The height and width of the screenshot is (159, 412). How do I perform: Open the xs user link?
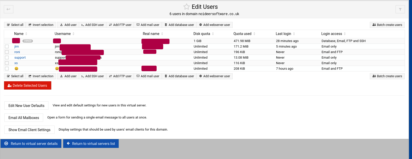click(x=16, y=63)
